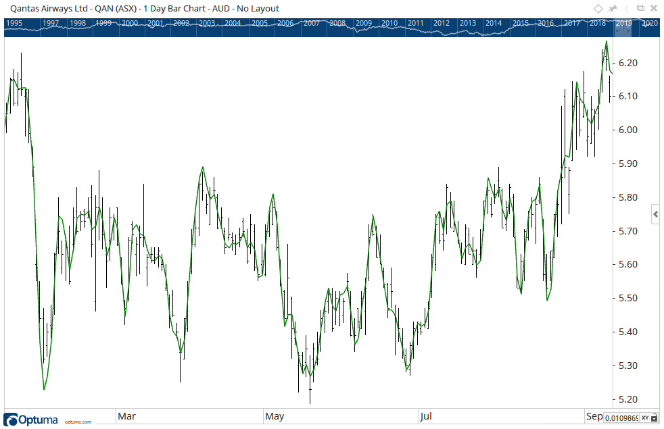Jump to 2015 in the overview timeline
This screenshot has height=429, width=664.
click(x=521, y=23)
